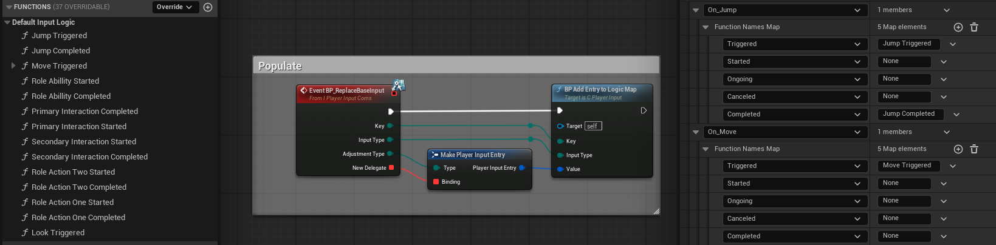Empty the On_Jump Function Names Map with trash icon

[974, 27]
